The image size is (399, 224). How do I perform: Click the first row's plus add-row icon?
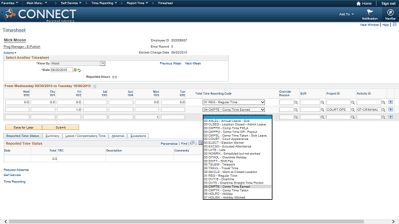click(391, 102)
